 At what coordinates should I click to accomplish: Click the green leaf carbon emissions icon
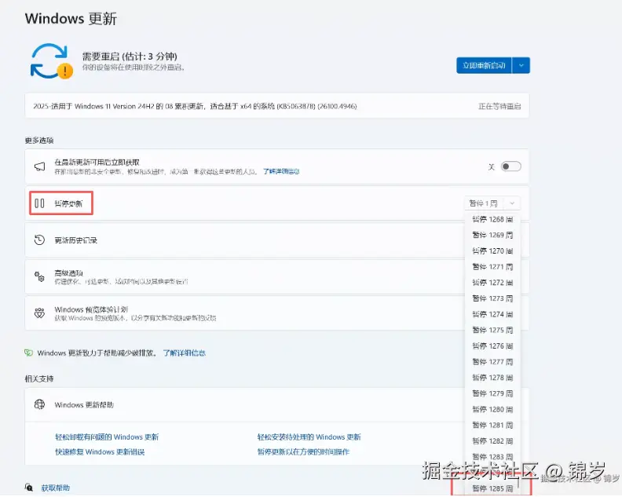(x=28, y=353)
